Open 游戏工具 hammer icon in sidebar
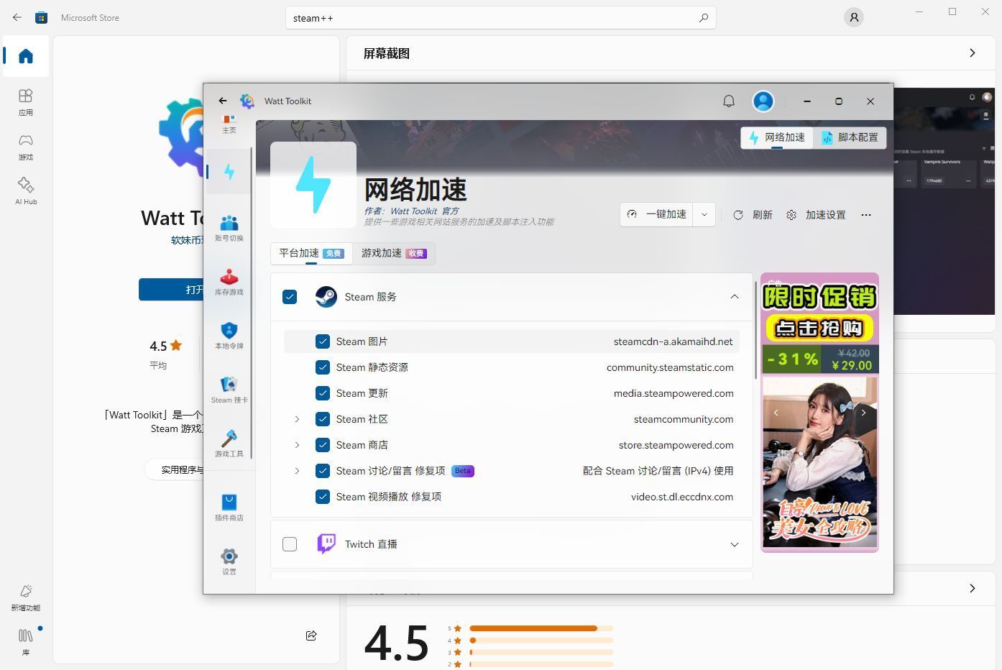 229,444
